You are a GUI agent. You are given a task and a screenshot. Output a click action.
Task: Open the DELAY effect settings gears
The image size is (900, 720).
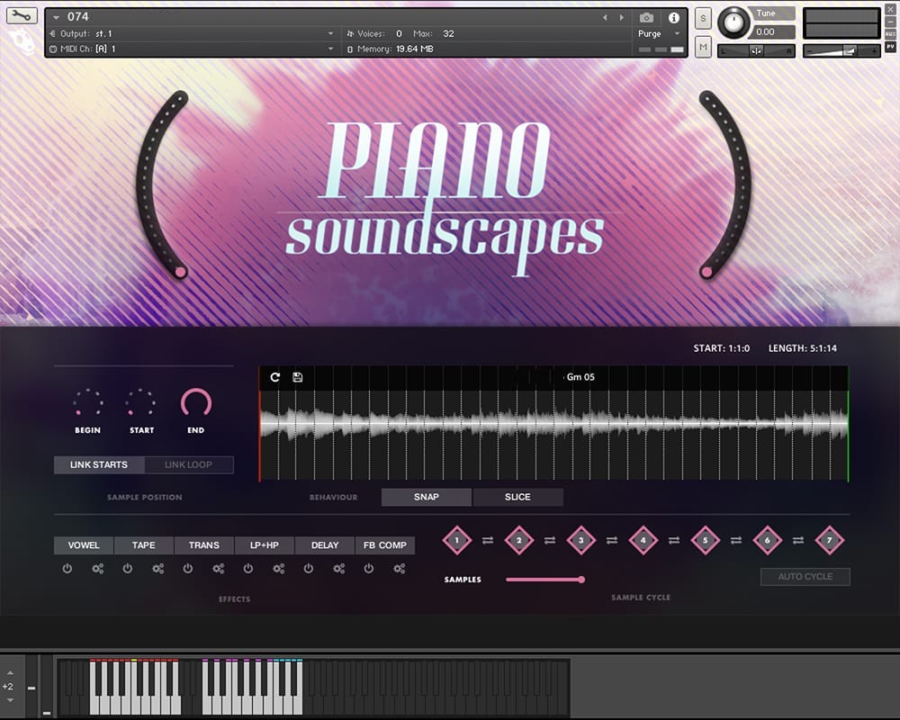(339, 569)
